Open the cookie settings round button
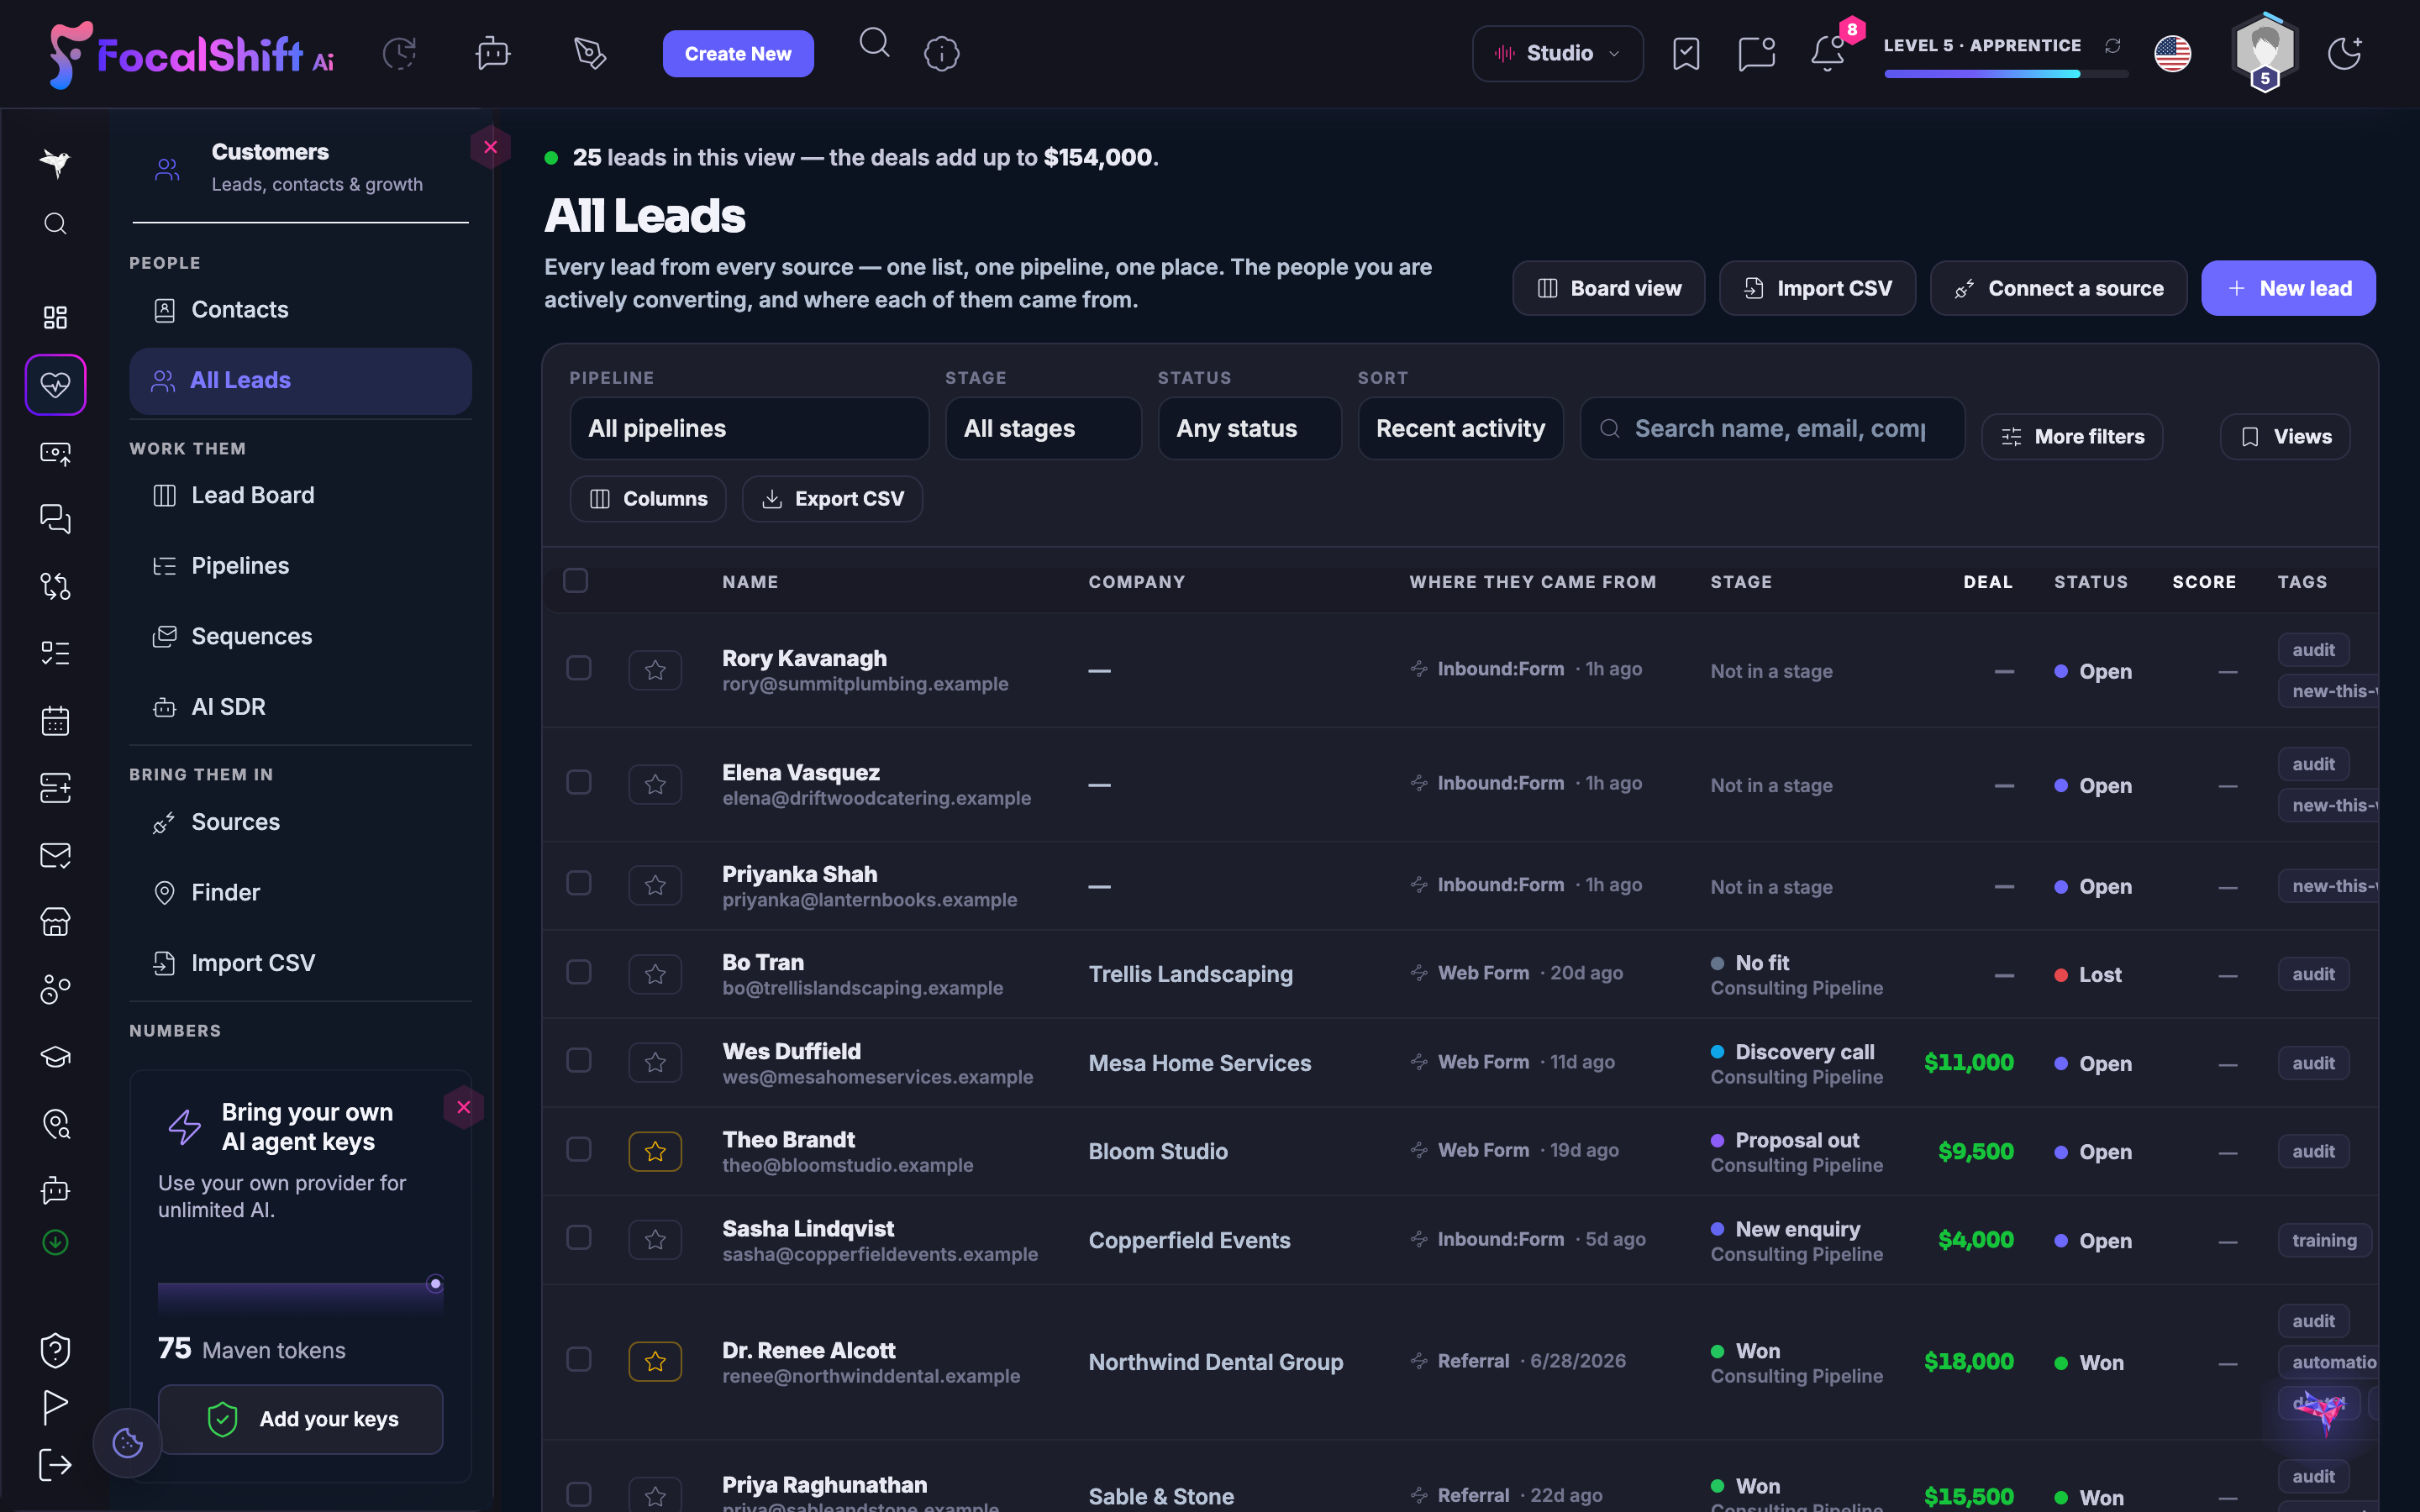Viewport: 2420px width, 1512px height. point(127,1443)
